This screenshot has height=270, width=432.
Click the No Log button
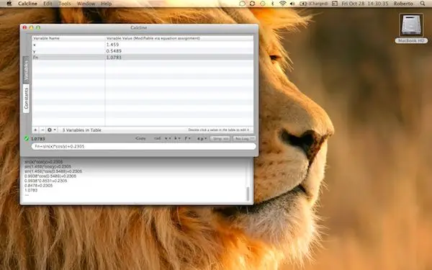244,138
